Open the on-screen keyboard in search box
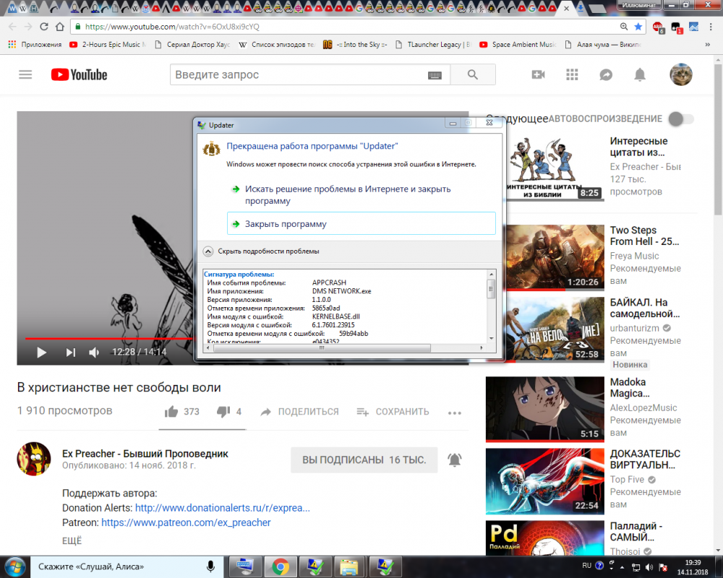Screen dimensions: 723x578 point(435,75)
